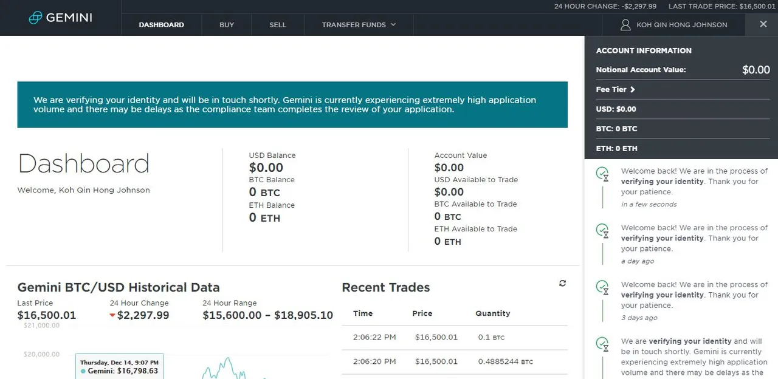
Task: Click the Gemini logo
Action: (61, 18)
